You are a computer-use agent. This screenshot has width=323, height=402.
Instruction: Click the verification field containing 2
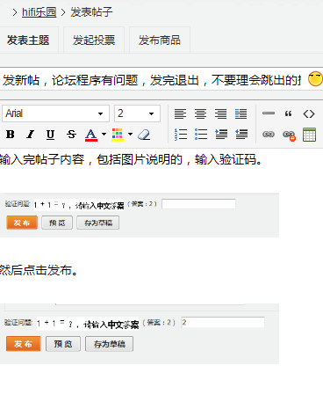pos(223,322)
